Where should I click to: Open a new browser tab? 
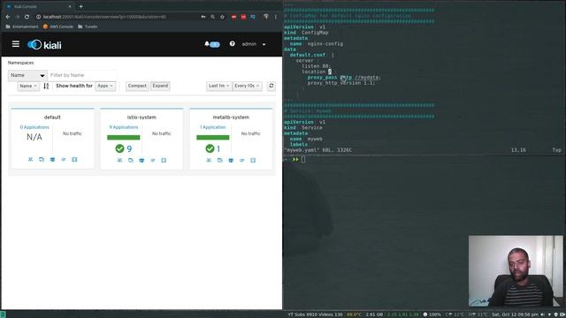(x=80, y=6)
